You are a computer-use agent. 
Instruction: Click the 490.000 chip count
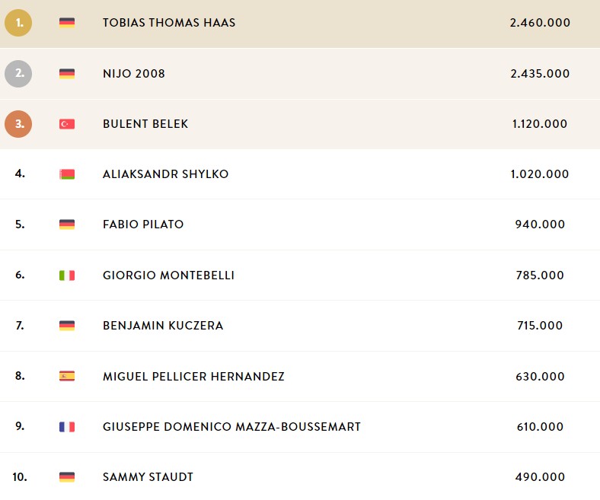(540, 477)
